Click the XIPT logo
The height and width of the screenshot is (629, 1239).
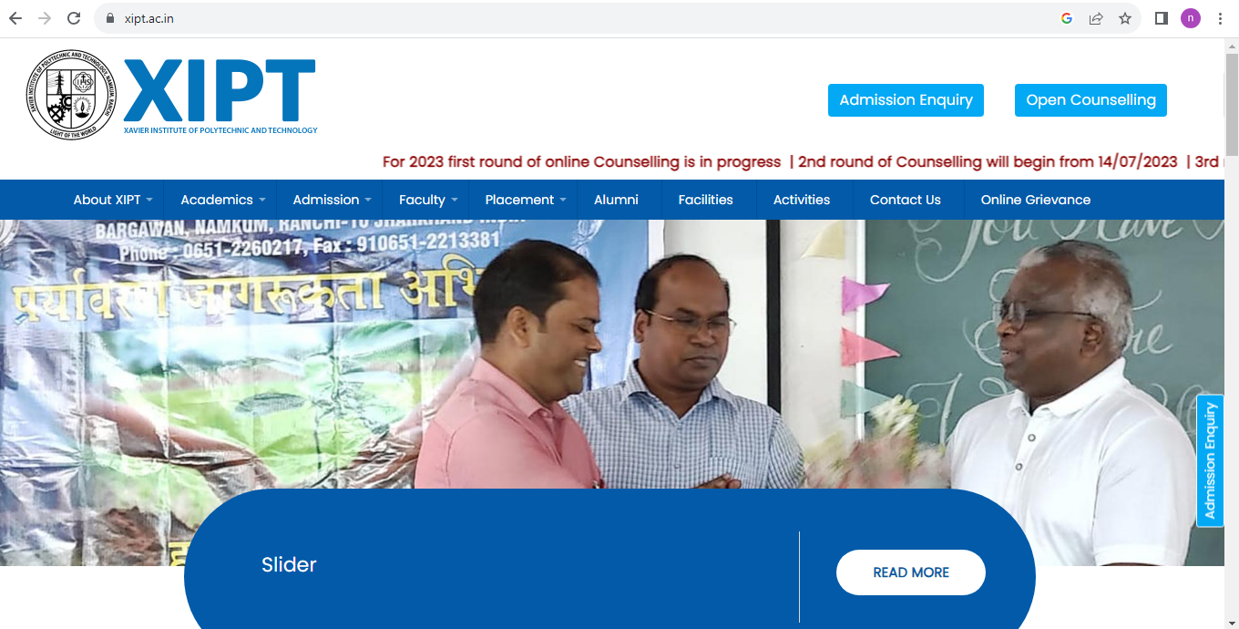pos(172,95)
